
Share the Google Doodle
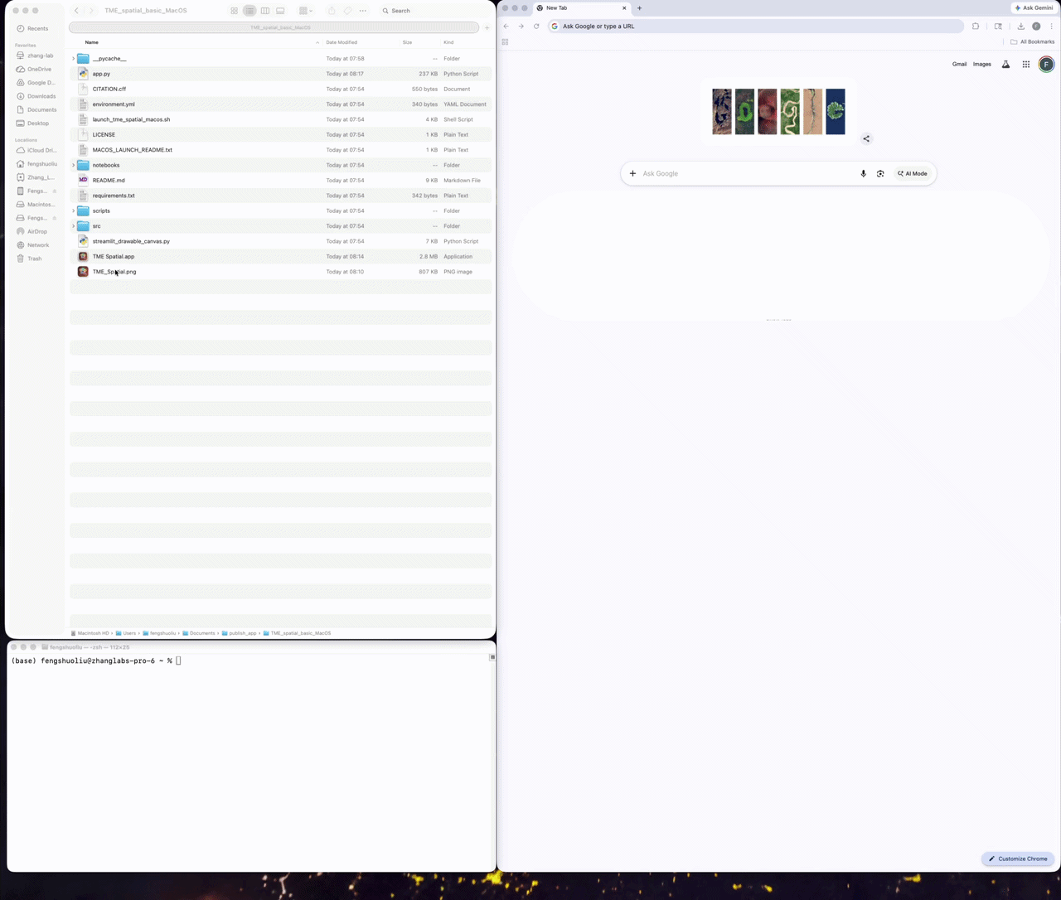(866, 138)
